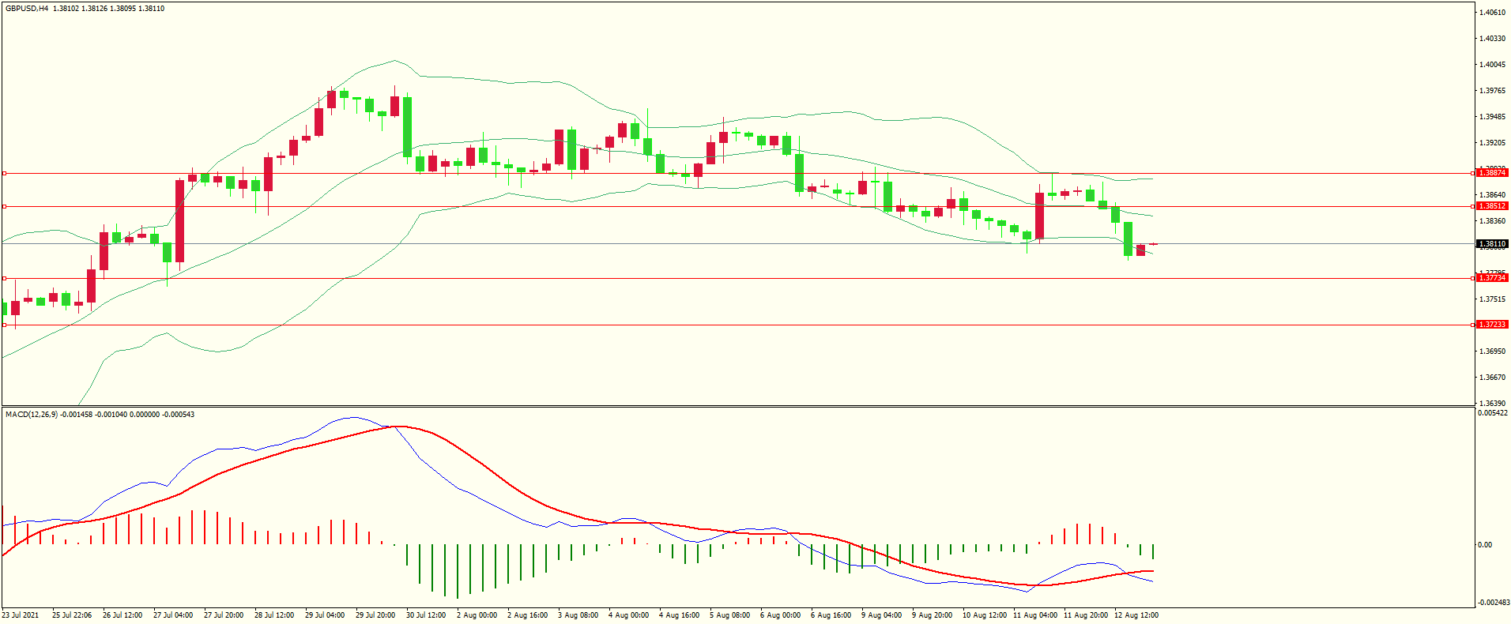
Task: Click the 3 Aug 08:00 time label
Action: pyautogui.click(x=578, y=615)
